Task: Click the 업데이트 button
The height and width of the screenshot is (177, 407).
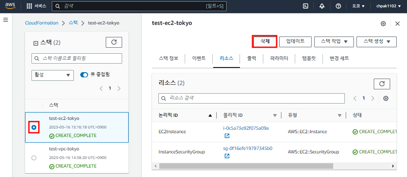Action: tap(295, 42)
